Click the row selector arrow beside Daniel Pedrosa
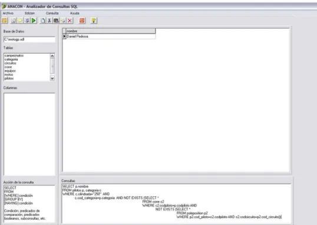 tap(64, 37)
